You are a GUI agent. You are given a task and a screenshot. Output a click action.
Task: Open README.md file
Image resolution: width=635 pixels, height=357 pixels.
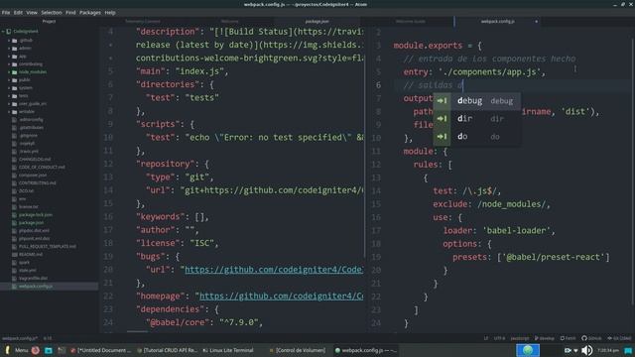(31, 255)
